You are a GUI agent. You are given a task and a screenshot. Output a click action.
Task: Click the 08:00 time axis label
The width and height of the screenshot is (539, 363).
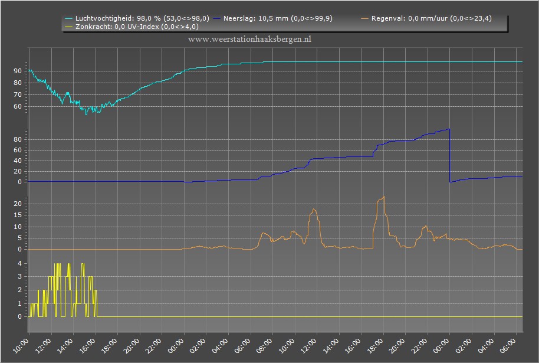pyautogui.click(x=265, y=345)
